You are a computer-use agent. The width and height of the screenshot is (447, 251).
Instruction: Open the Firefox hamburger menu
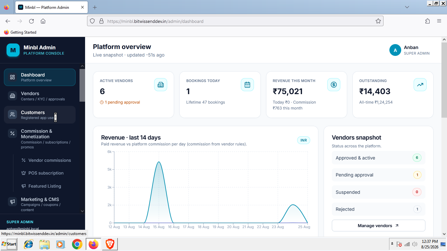click(439, 21)
